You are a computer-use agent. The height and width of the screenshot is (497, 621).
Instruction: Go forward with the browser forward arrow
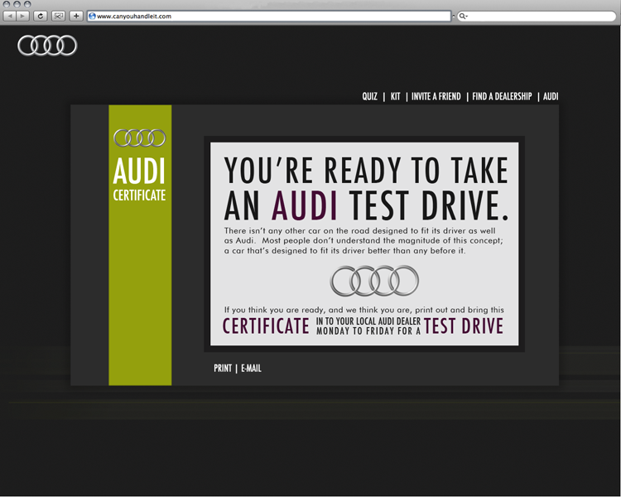[x=23, y=17]
